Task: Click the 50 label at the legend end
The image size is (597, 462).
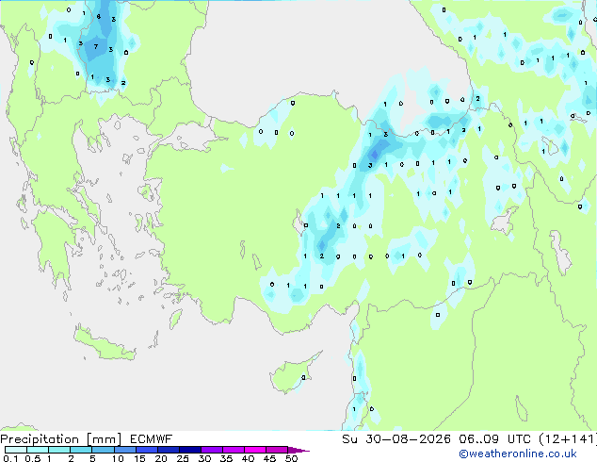Action: coord(291,458)
